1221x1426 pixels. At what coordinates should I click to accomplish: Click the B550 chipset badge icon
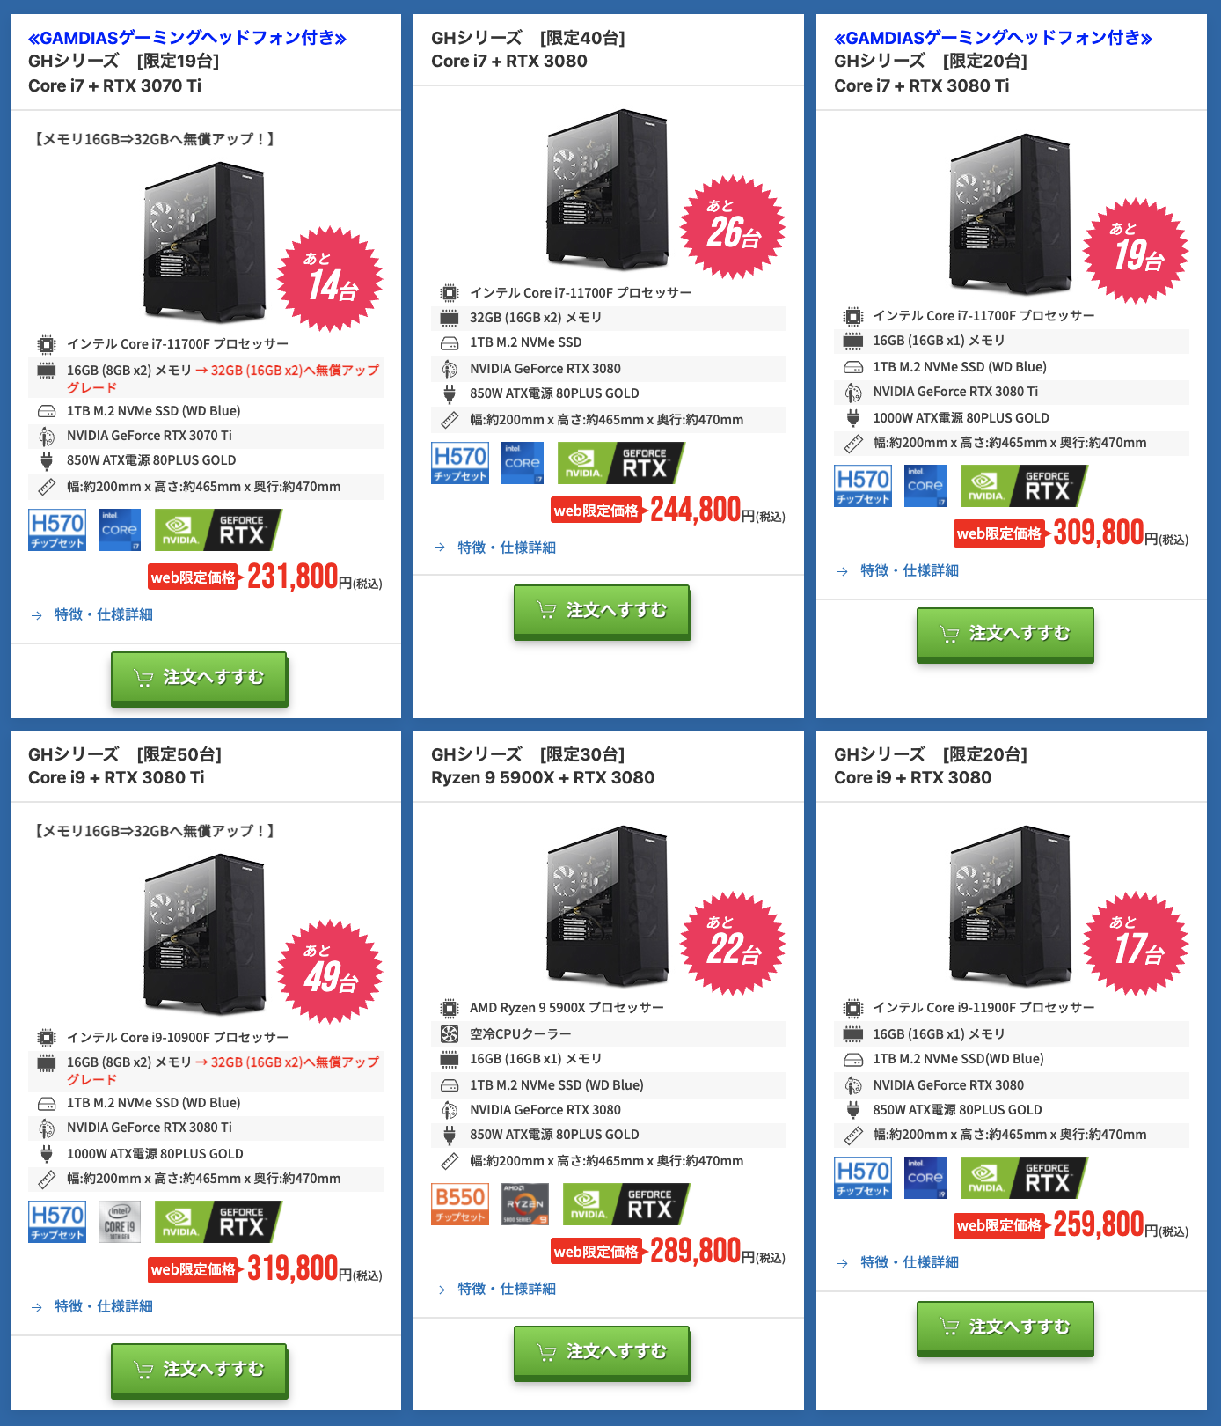pyautogui.click(x=460, y=1204)
